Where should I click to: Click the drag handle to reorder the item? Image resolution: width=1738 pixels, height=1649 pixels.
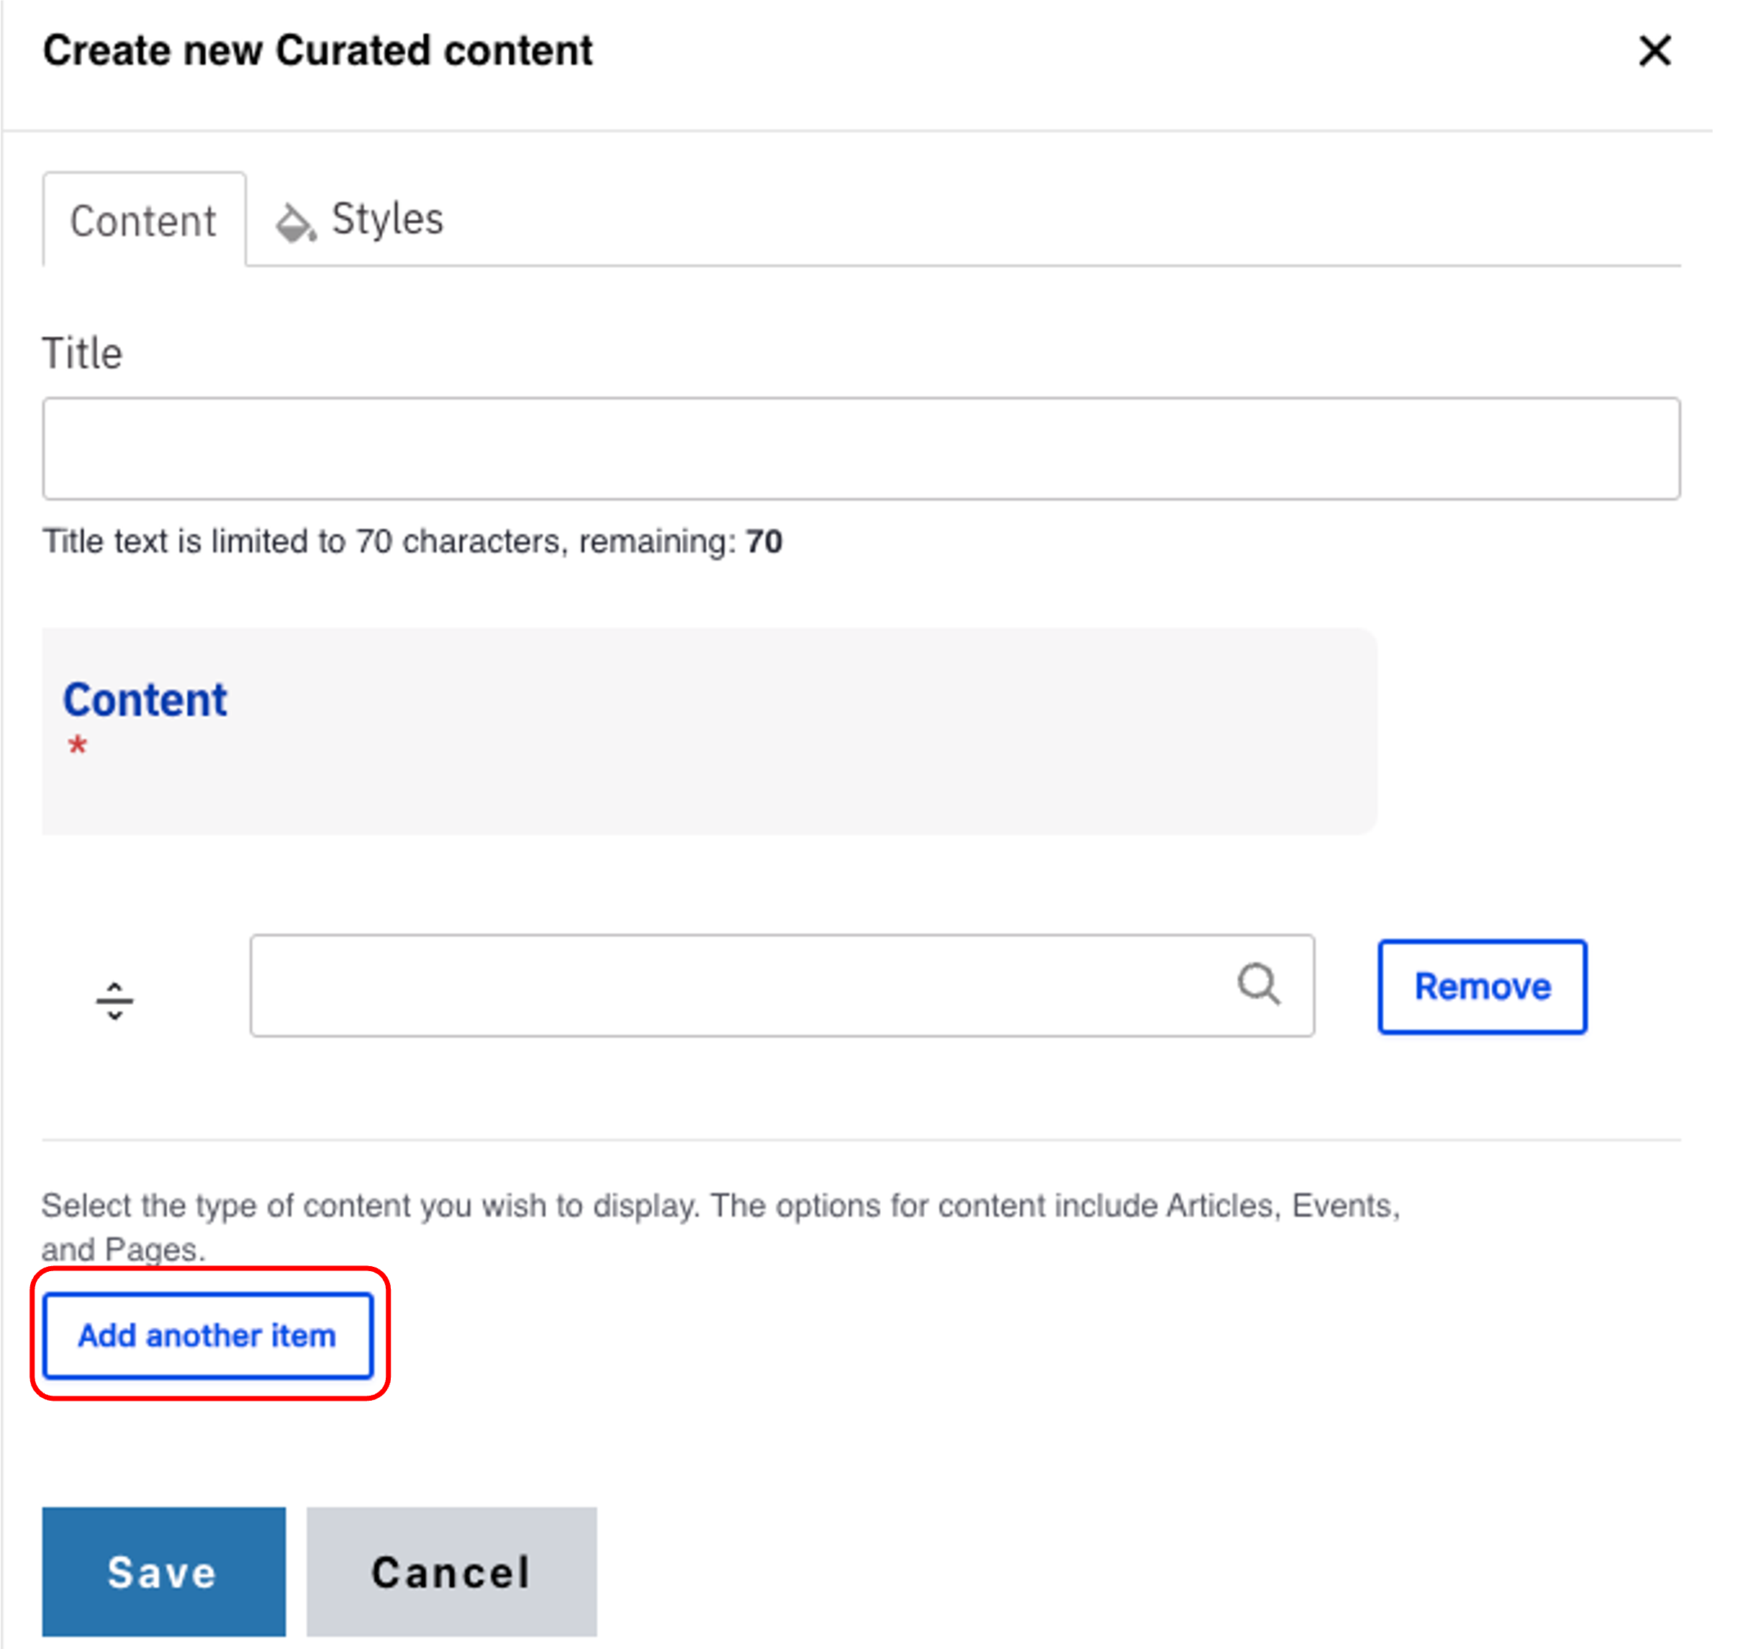pyautogui.click(x=114, y=1000)
